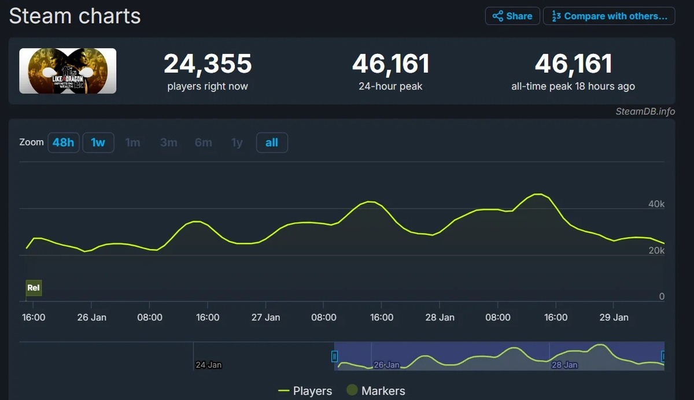Open the Like a Dragon game thumbnail
Screen dimensions: 694x400
pyautogui.click(x=68, y=71)
